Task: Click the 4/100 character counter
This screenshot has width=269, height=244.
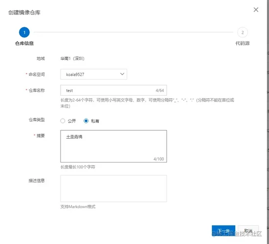Action: (158, 159)
